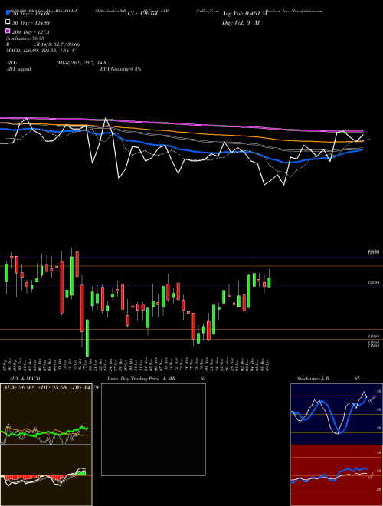
Task: Click the 'ADX: 26.92 +DY: 25.68 -DY: 14.79' header
Action: (51, 388)
